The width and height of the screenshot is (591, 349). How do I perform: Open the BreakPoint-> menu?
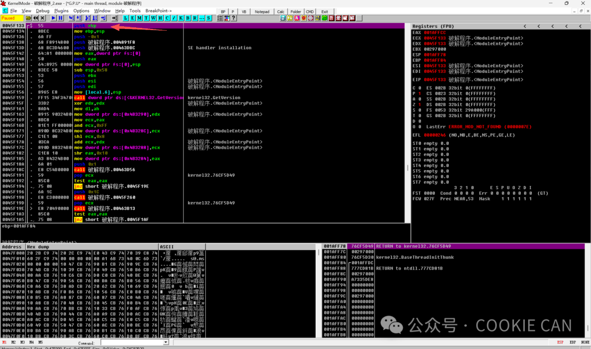click(158, 10)
